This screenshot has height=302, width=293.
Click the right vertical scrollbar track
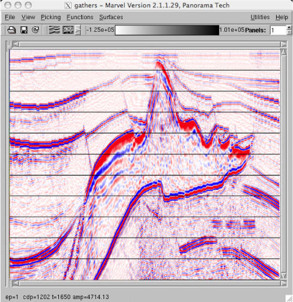click(283, 164)
